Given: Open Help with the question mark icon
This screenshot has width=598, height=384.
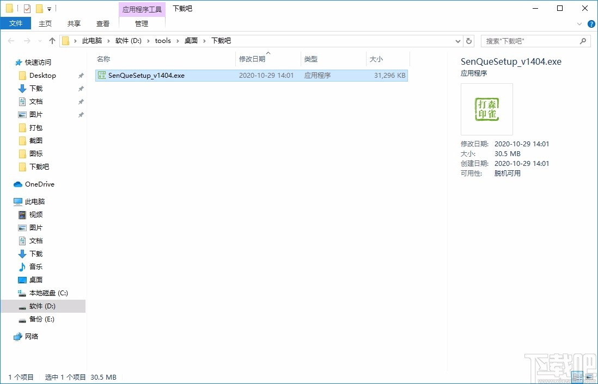Looking at the screenshot, I should [591, 23].
